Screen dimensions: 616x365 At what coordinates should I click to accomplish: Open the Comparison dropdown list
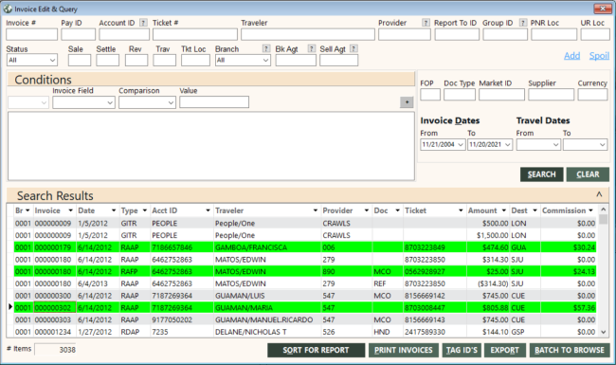(147, 102)
